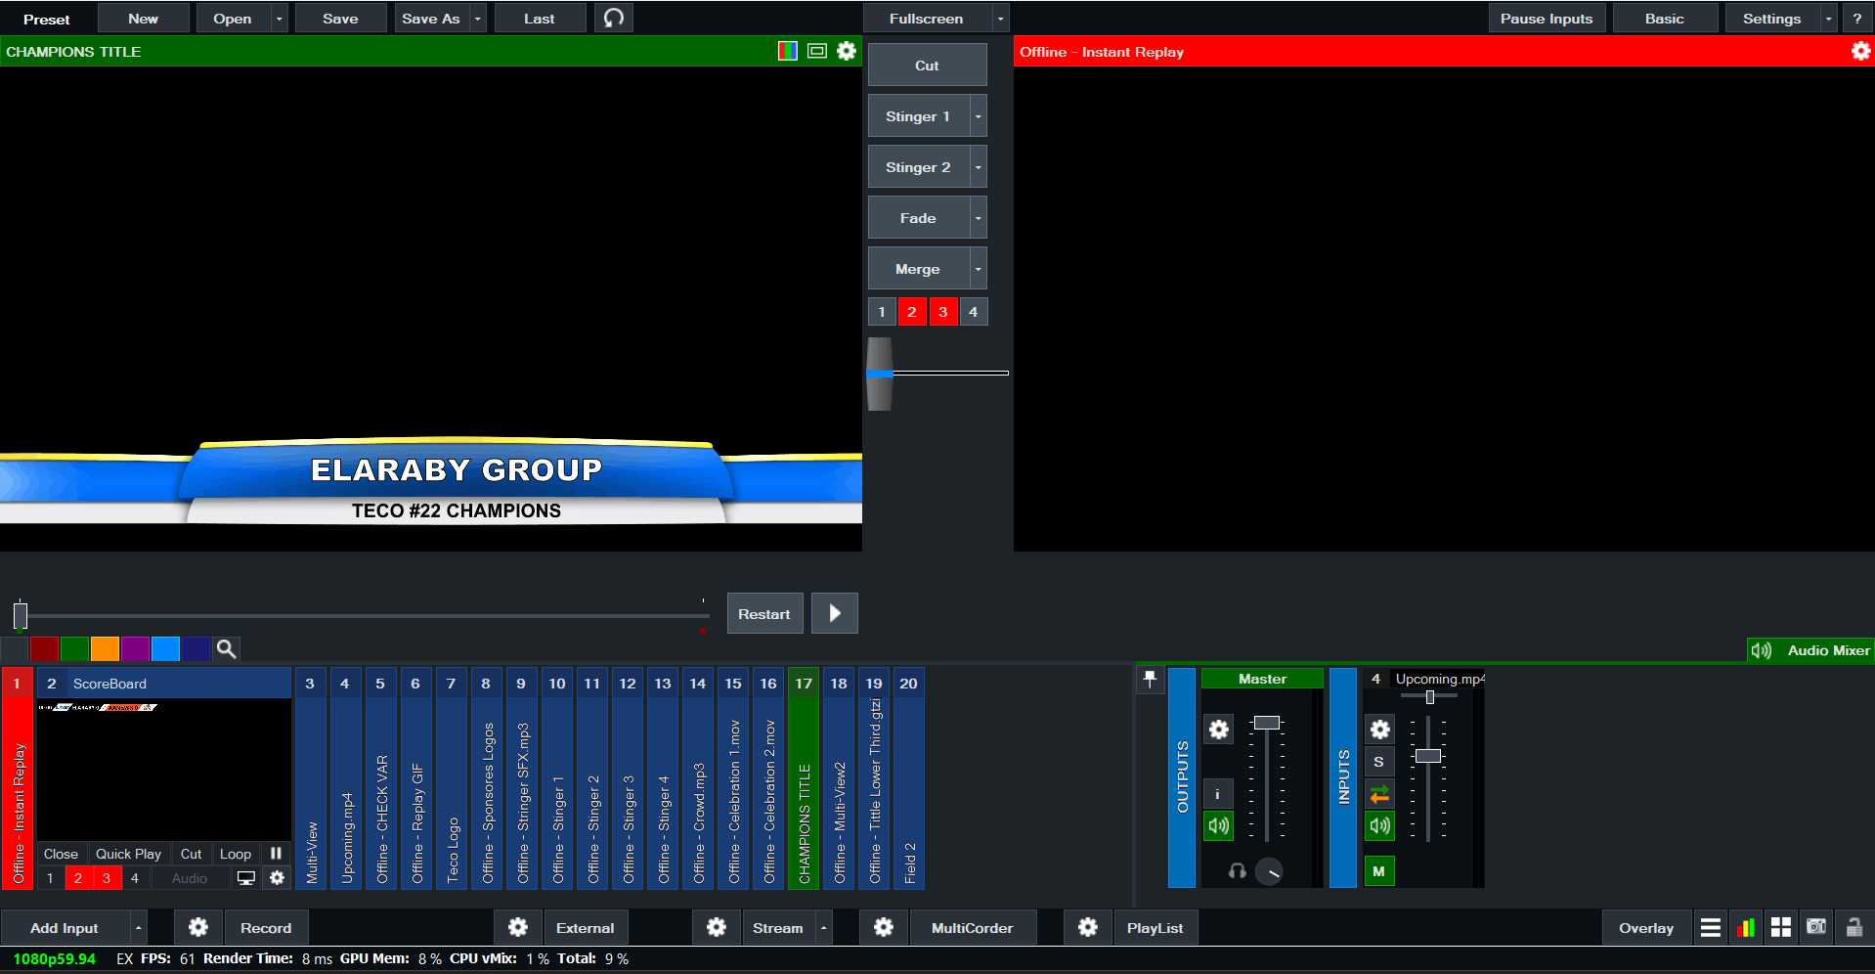Open settings gear on Instant Replay output
Screen dimensions: 1875x974
[1861, 51]
